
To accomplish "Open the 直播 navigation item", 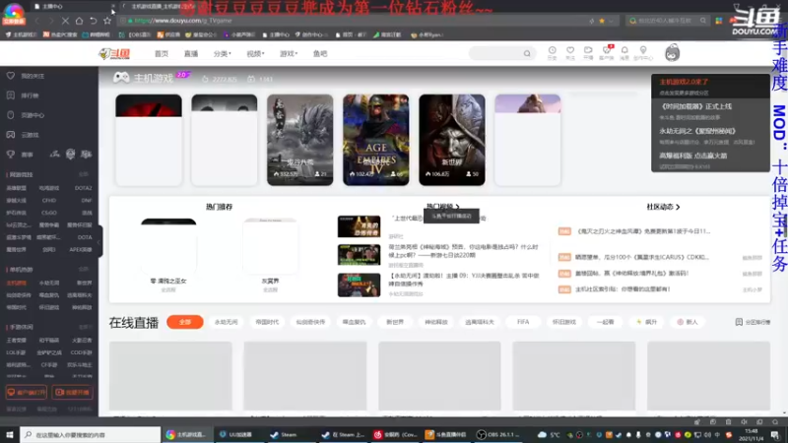I will [191, 54].
